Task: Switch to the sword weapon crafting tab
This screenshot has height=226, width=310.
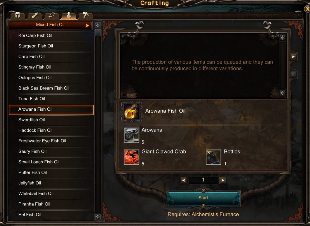Action: point(35,16)
